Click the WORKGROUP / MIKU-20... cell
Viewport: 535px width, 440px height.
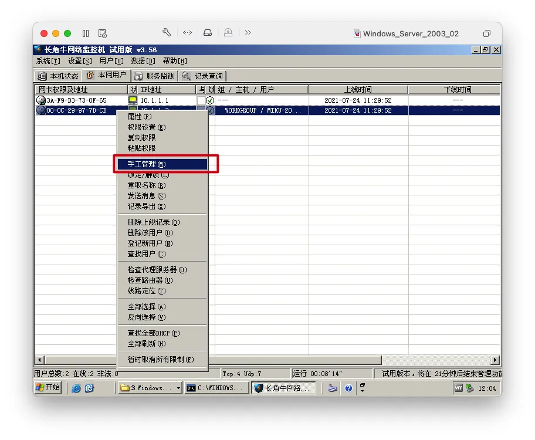pyautogui.click(x=262, y=111)
